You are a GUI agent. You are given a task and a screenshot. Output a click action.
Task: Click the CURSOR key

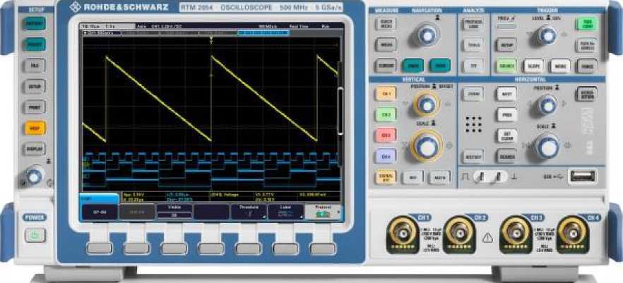pyautogui.click(x=386, y=65)
